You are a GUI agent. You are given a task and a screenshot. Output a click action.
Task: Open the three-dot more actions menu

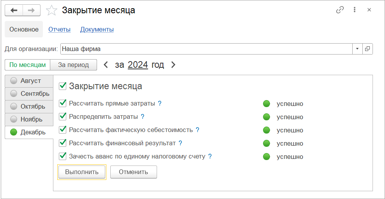point(355,10)
